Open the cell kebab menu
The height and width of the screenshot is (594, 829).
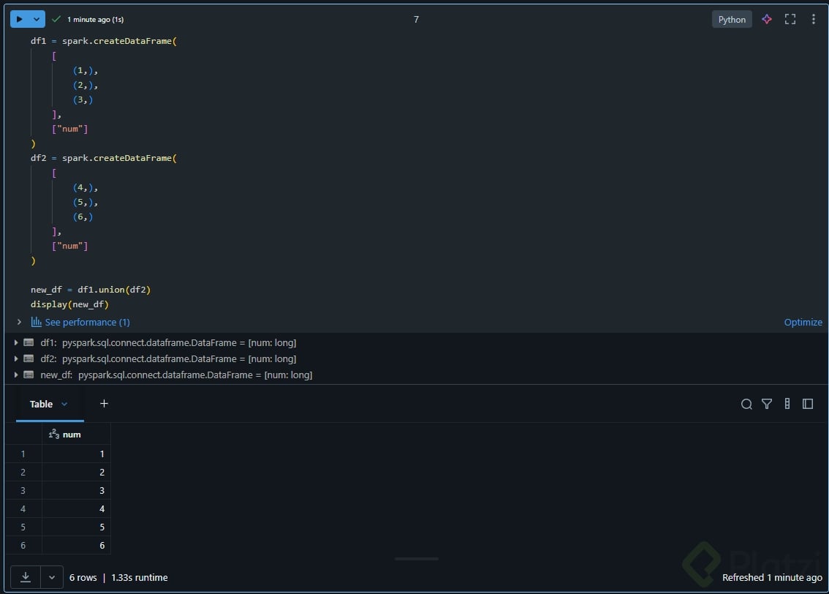point(813,20)
